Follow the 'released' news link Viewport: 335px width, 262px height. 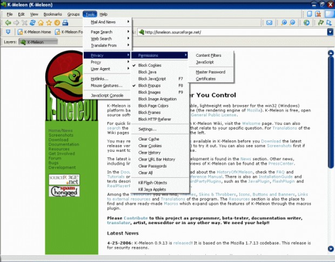coord(182,243)
